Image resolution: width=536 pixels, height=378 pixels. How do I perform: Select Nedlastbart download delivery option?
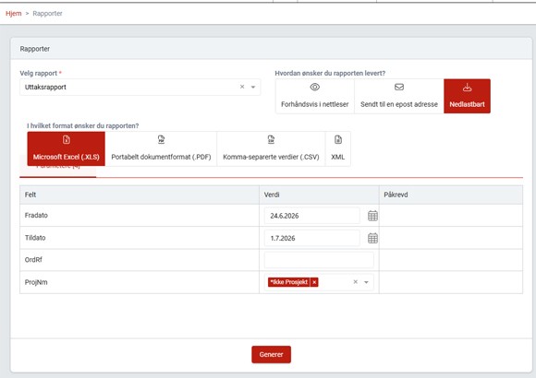click(467, 96)
